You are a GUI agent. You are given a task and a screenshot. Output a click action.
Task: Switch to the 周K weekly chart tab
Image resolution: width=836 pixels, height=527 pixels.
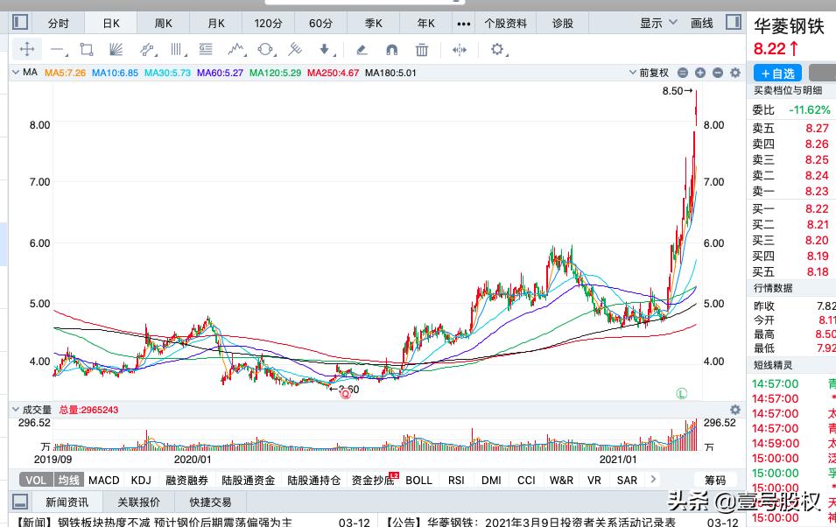tap(164, 23)
